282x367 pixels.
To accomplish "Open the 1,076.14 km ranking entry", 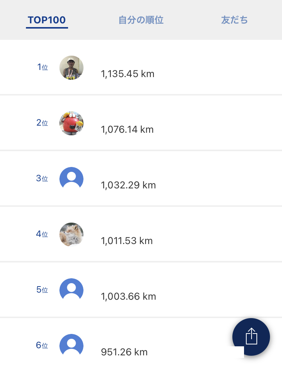I will [141, 123].
